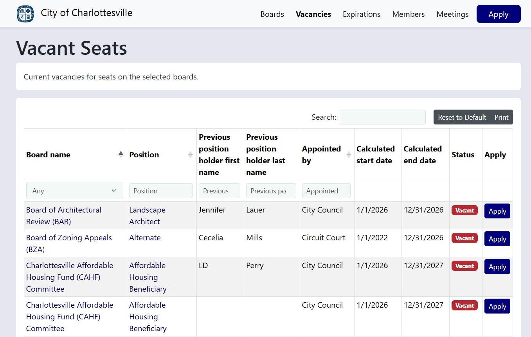The height and width of the screenshot is (337, 531).
Task: Print the vacant seats table
Action: [x=501, y=117]
